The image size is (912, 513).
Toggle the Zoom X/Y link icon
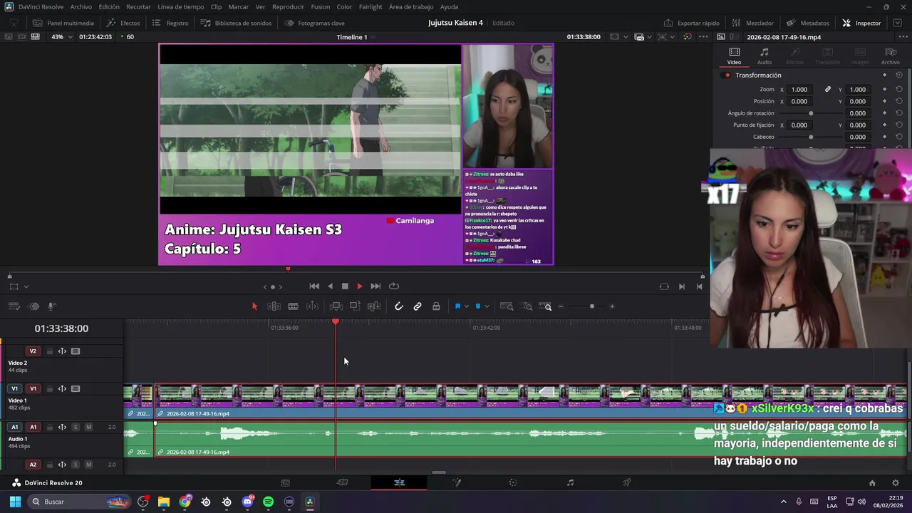click(x=828, y=89)
